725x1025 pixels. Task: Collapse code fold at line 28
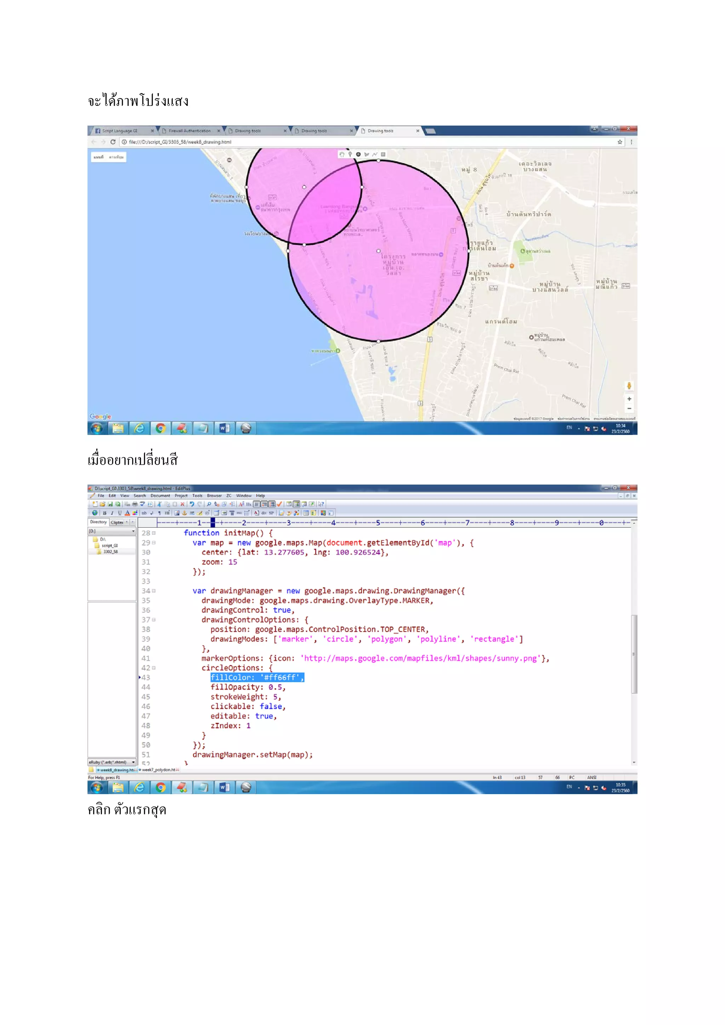(154, 533)
